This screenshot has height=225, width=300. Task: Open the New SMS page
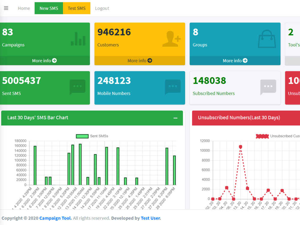49,8
